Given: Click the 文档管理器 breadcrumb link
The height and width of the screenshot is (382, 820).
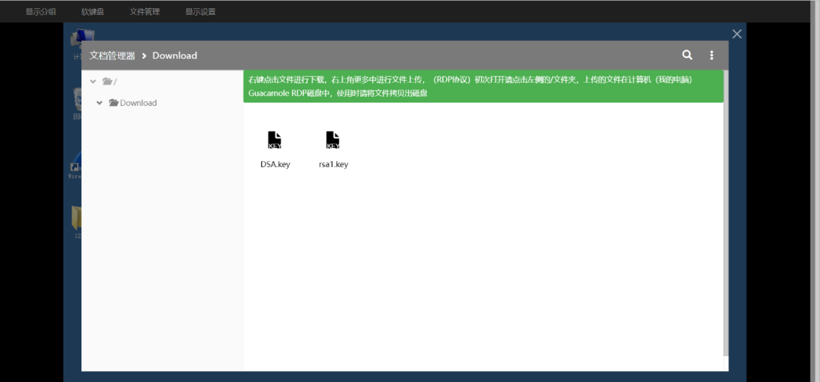Looking at the screenshot, I should pos(112,56).
